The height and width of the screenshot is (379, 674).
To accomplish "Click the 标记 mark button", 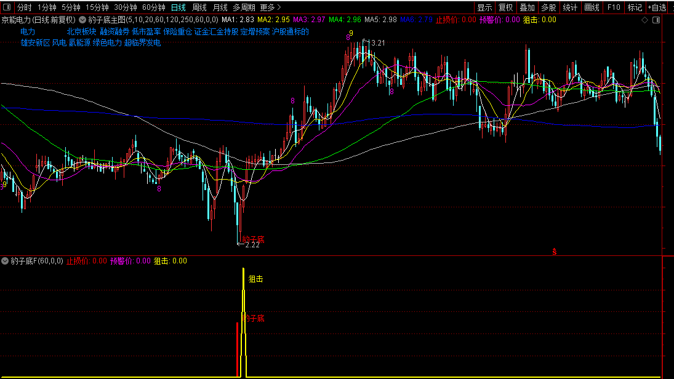I will pyautogui.click(x=635, y=7).
